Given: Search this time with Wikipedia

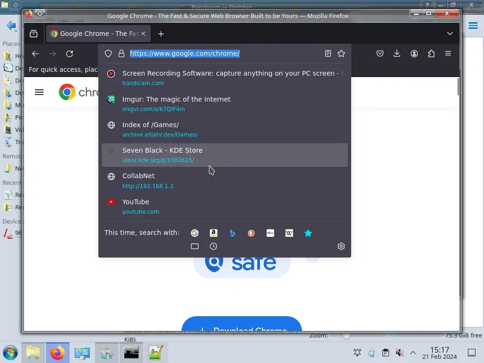Looking at the screenshot, I should [289, 233].
